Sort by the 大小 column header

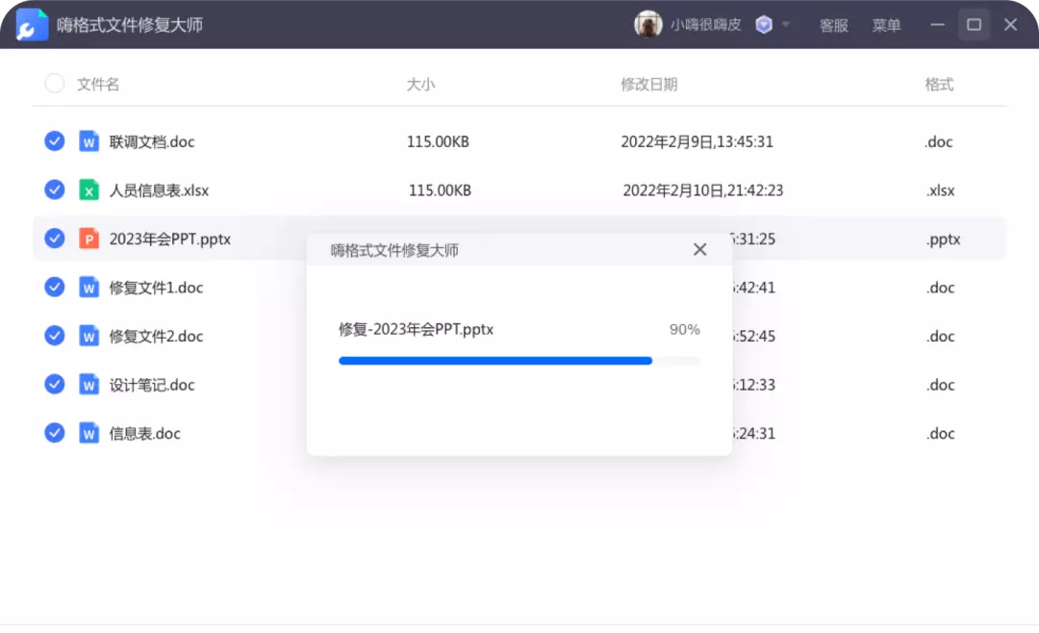pos(420,85)
